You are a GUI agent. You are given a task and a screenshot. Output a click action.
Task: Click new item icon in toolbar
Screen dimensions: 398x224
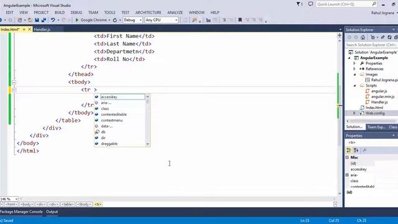pyautogui.click(x=19, y=20)
